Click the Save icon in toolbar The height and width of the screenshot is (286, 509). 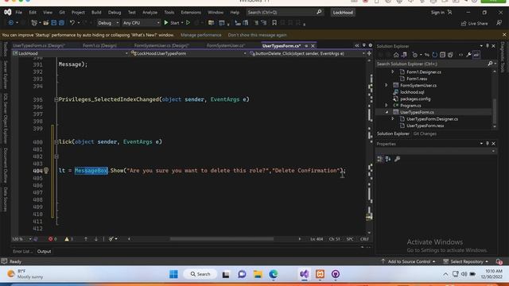coord(54,23)
